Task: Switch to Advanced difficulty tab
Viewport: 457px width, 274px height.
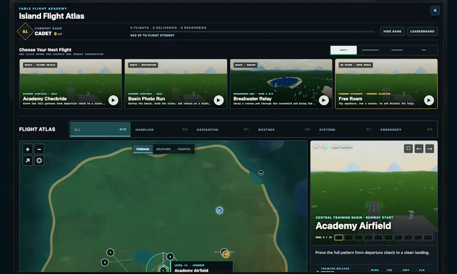Action: pyautogui.click(x=396, y=50)
